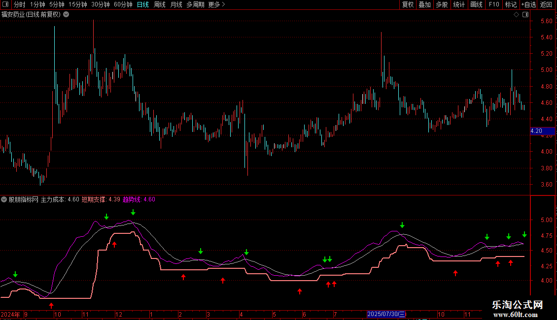Click the 返回 back button

coord(546,4)
